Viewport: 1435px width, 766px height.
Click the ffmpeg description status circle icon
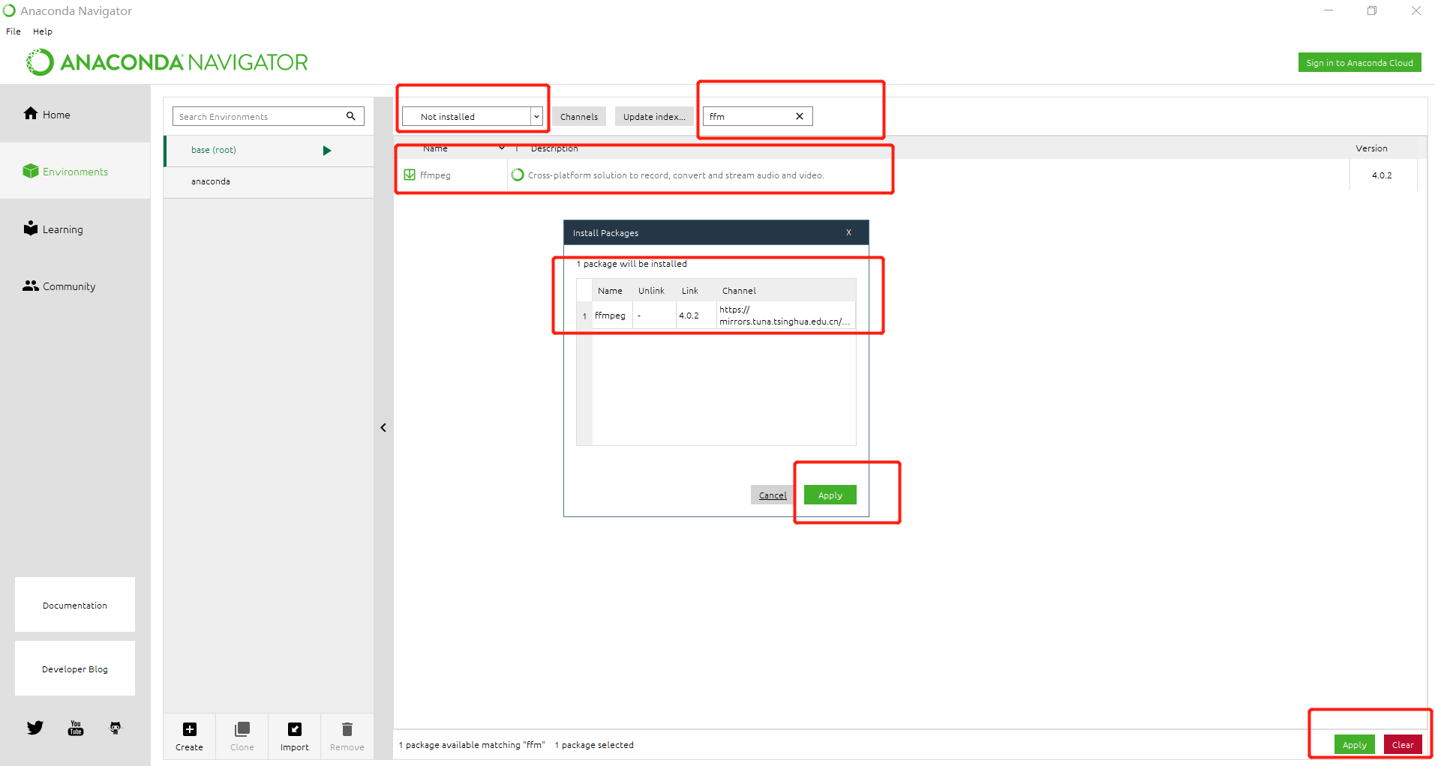[x=518, y=175]
